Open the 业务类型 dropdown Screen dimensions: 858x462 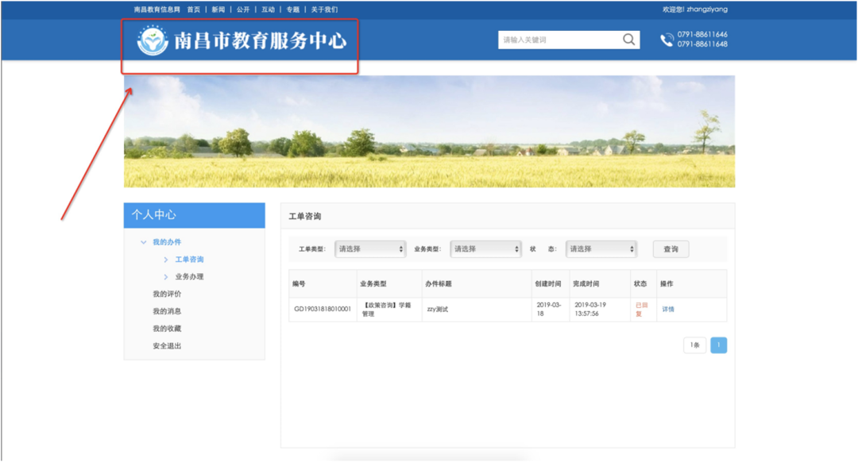coord(485,248)
